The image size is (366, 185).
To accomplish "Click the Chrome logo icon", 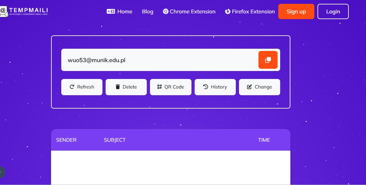I will pyautogui.click(x=166, y=11).
